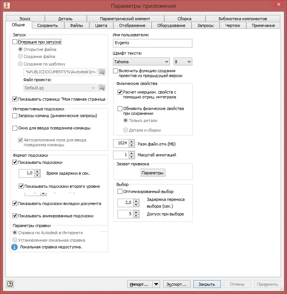Click the Имя пользователя field containing Evgeniy
Screen dimensions: 287x294
(153, 43)
